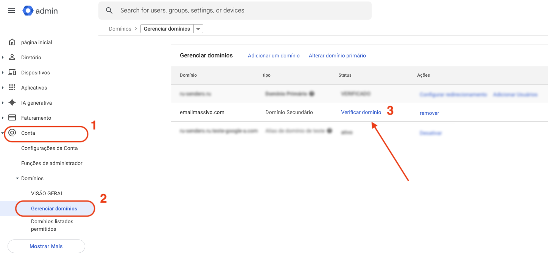Collapse the Domínios submenu
The width and height of the screenshot is (548, 261).
17,178
